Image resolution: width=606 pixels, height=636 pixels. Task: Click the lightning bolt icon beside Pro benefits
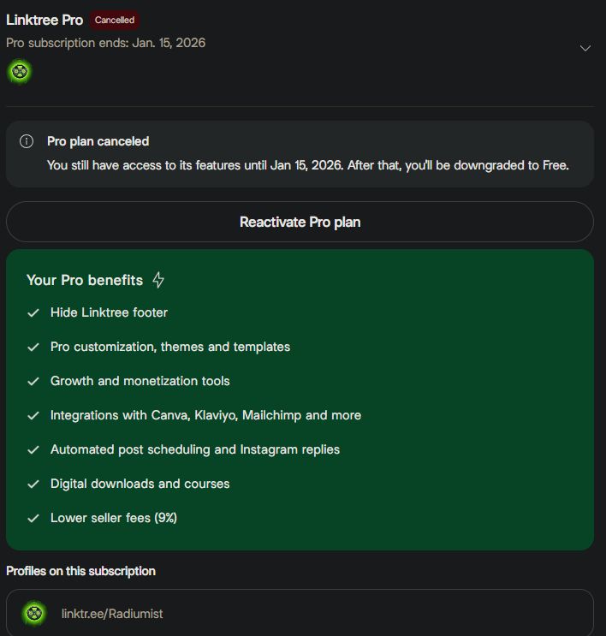point(158,280)
